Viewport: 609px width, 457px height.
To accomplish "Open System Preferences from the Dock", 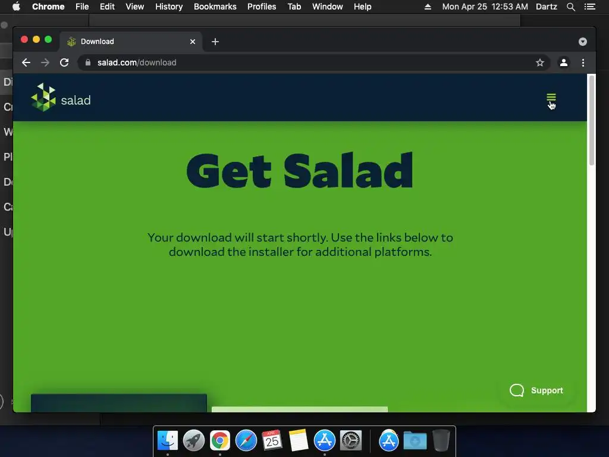I will 351,440.
